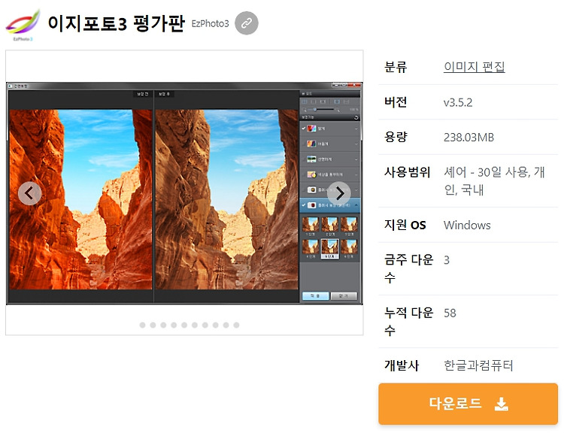Click the 개발사 label
This screenshot has height=433, width=564.
401,365
